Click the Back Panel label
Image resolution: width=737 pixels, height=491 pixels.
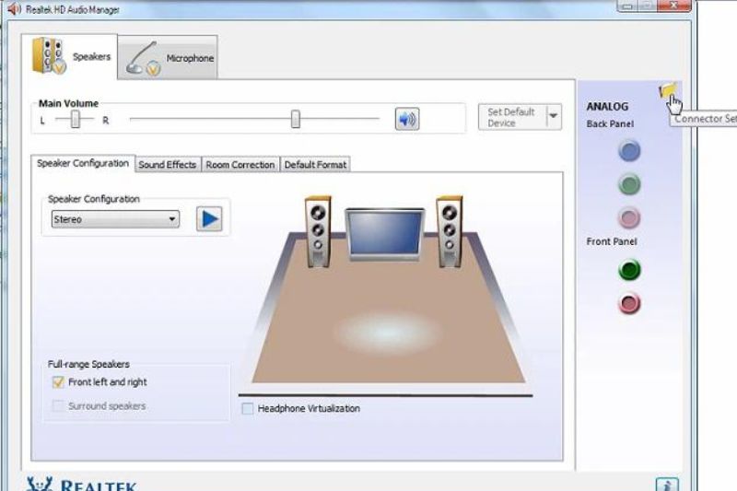pyautogui.click(x=610, y=124)
